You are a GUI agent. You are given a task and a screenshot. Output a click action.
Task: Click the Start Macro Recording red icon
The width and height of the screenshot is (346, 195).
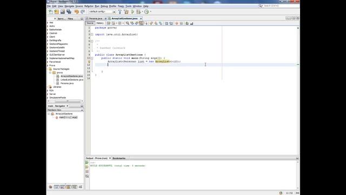[x=177, y=23]
